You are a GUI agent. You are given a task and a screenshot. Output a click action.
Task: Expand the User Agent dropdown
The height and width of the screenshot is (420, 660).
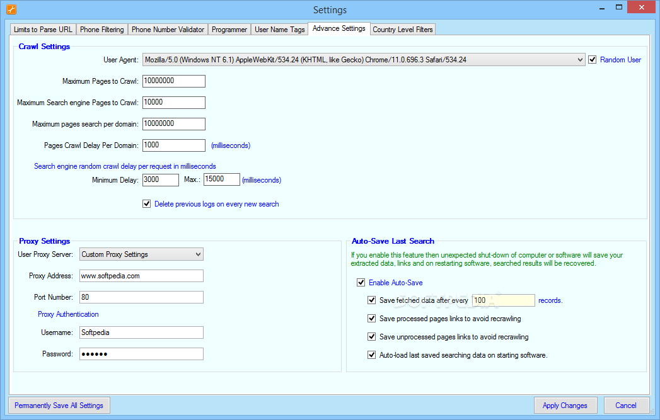(x=364, y=60)
